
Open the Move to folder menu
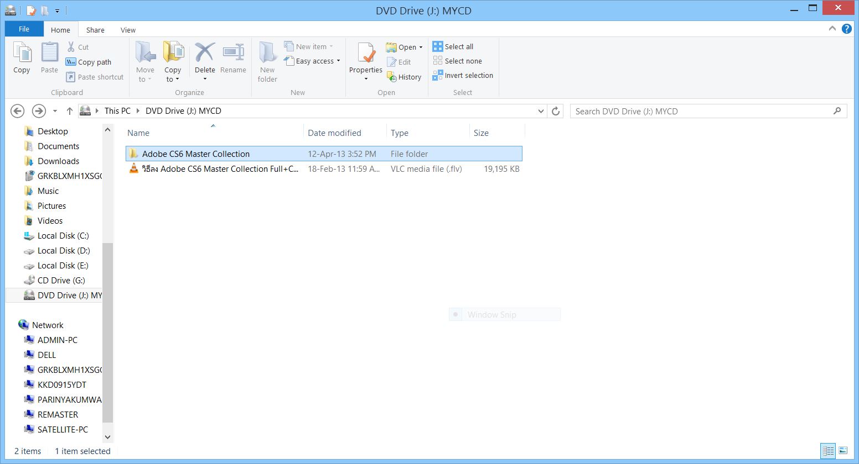click(x=145, y=62)
